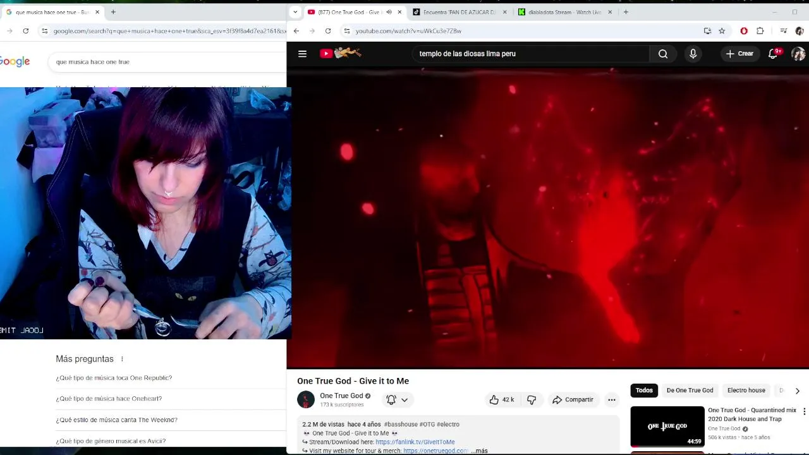The image size is (809, 455).
Task: Select the One True God YouTube tab
Action: 350,12
